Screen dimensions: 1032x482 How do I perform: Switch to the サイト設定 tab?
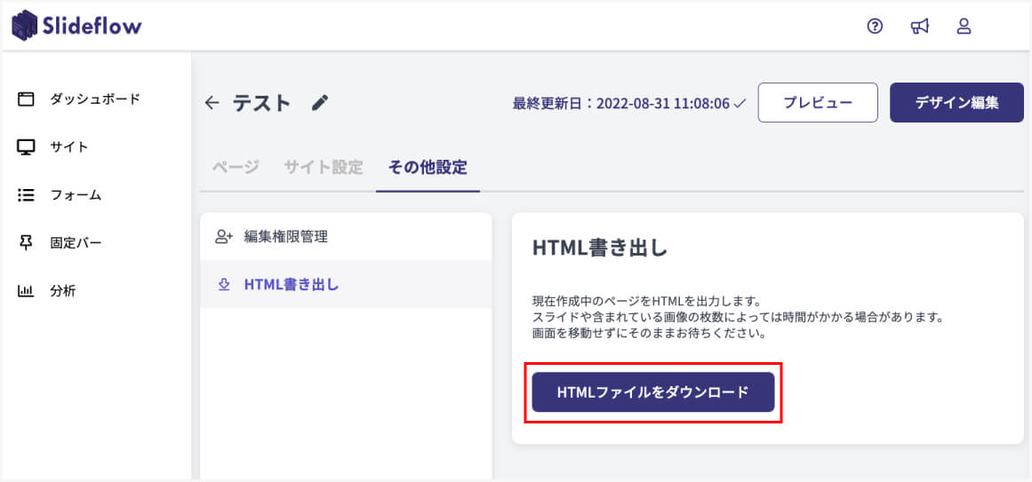(324, 167)
